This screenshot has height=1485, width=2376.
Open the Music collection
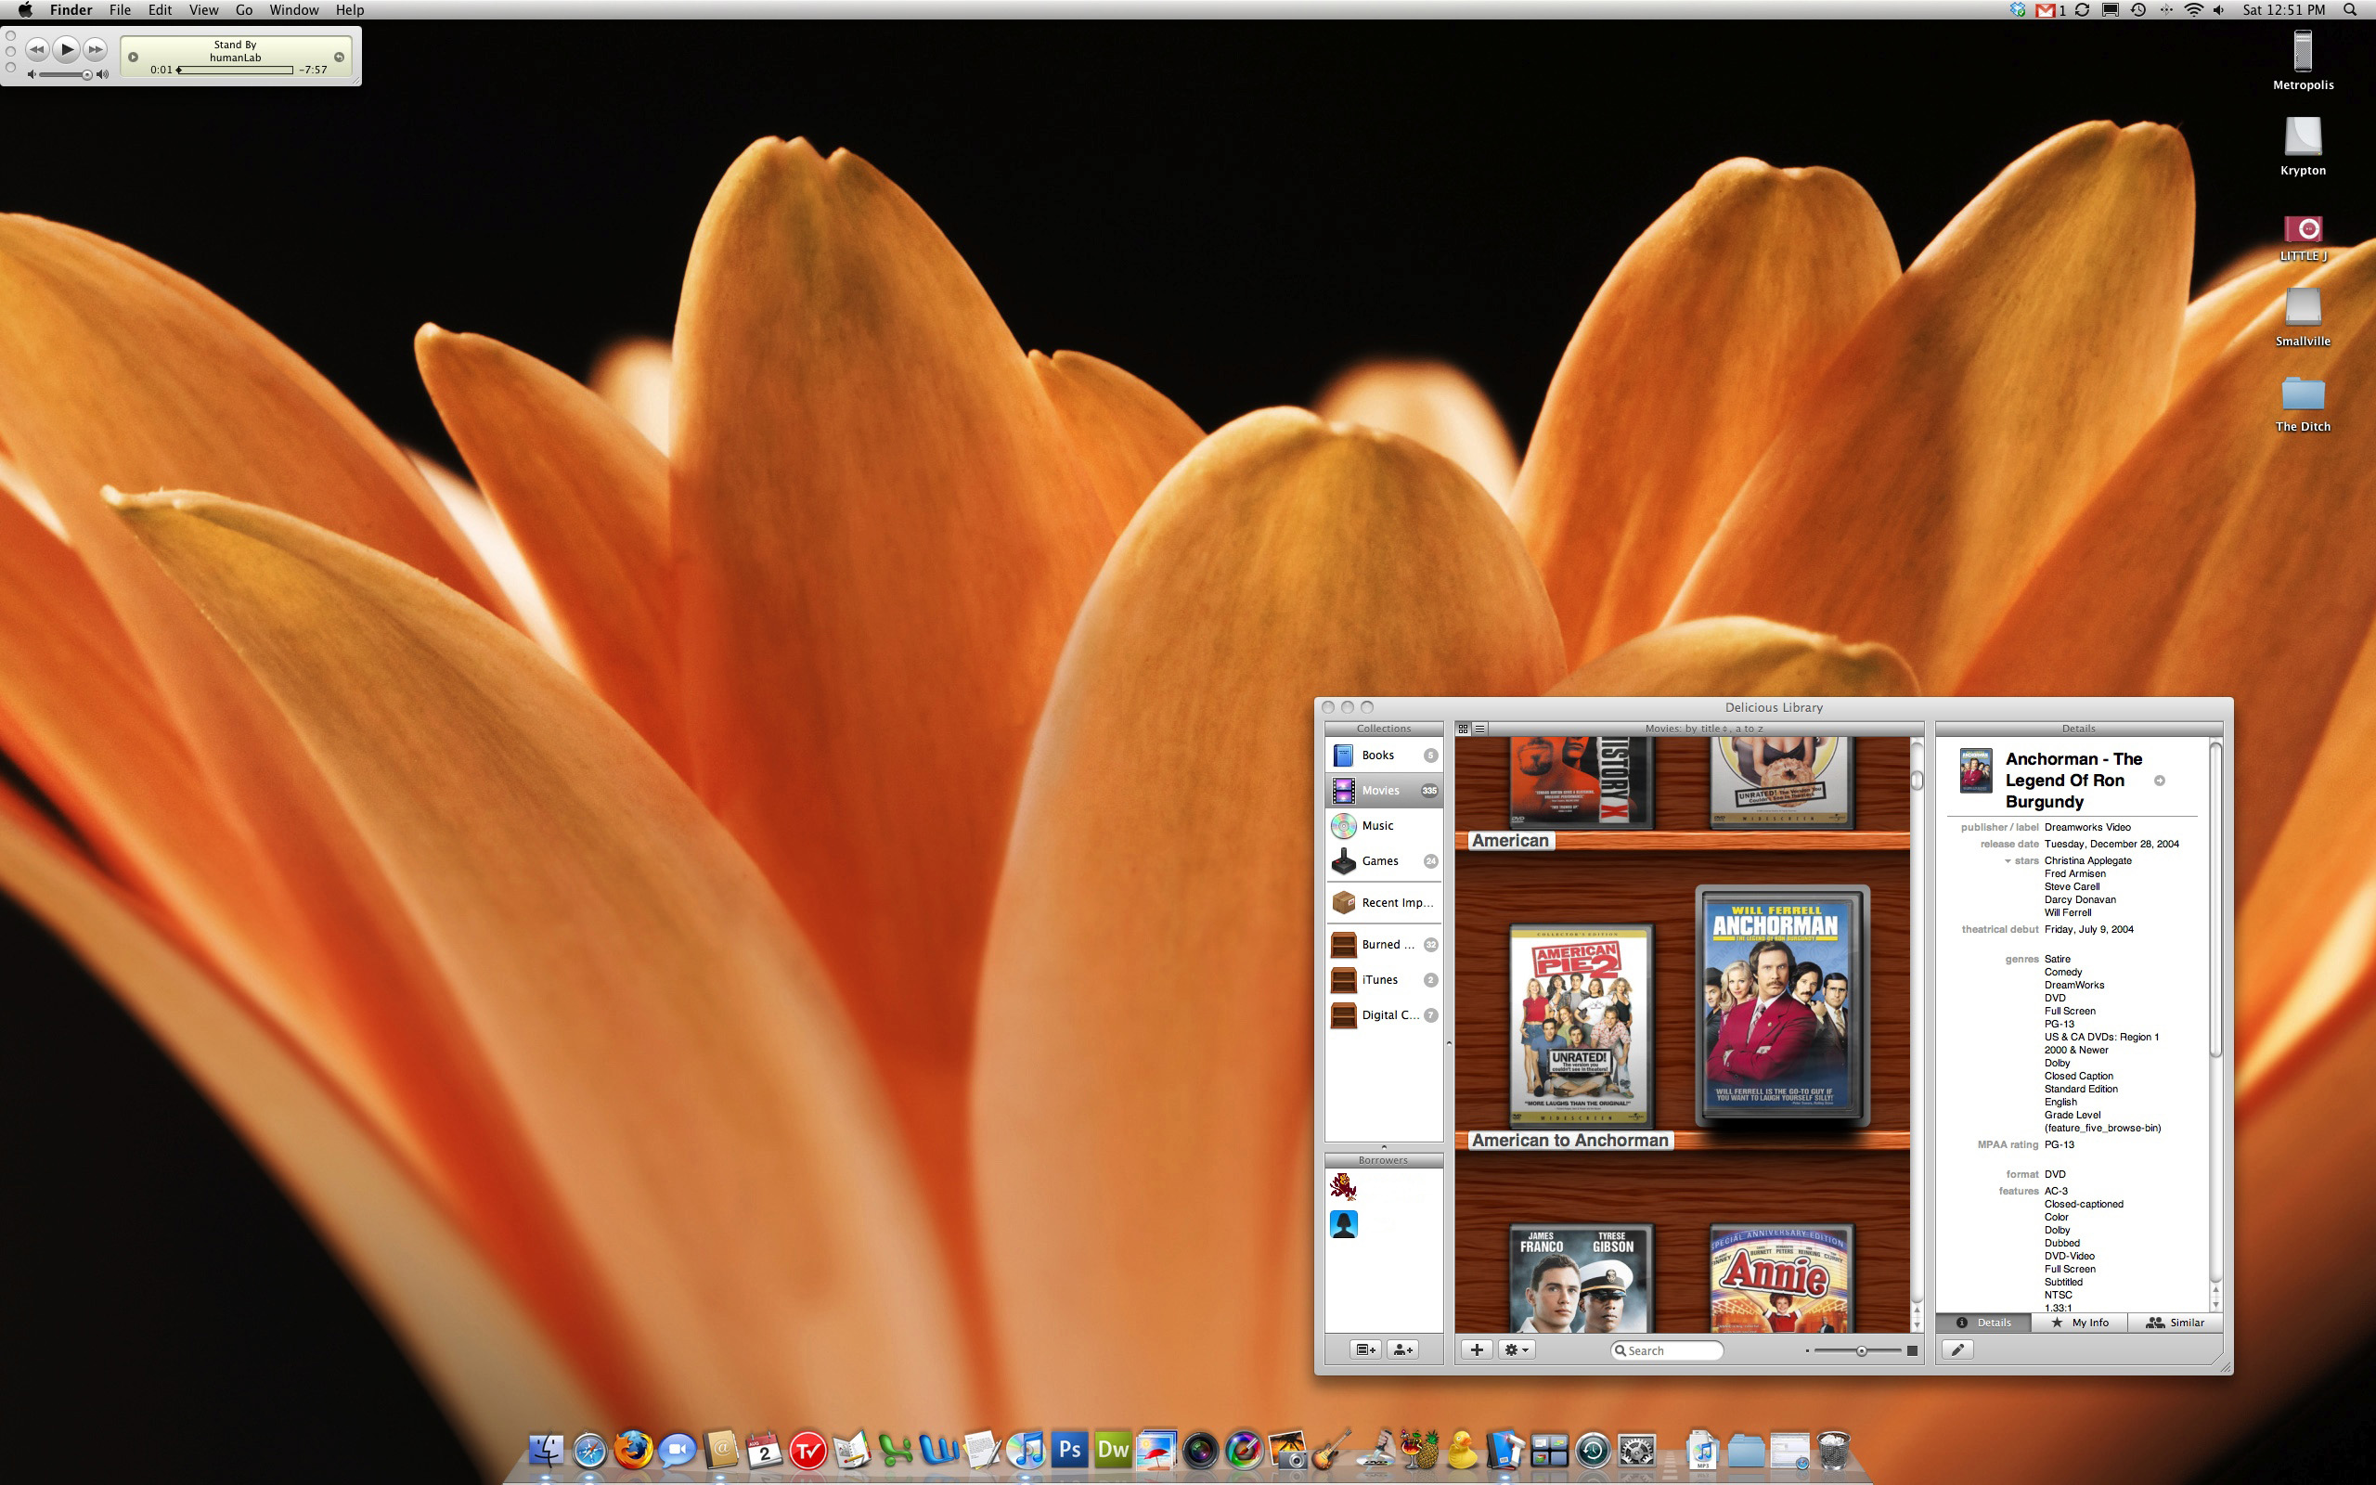click(x=1377, y=826)
